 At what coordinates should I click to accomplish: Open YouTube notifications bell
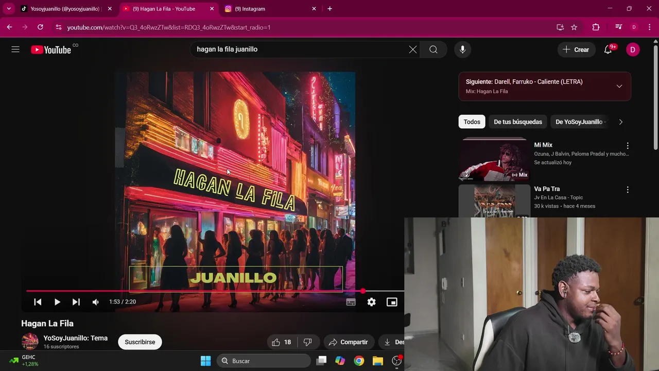[x=608, y=49]
